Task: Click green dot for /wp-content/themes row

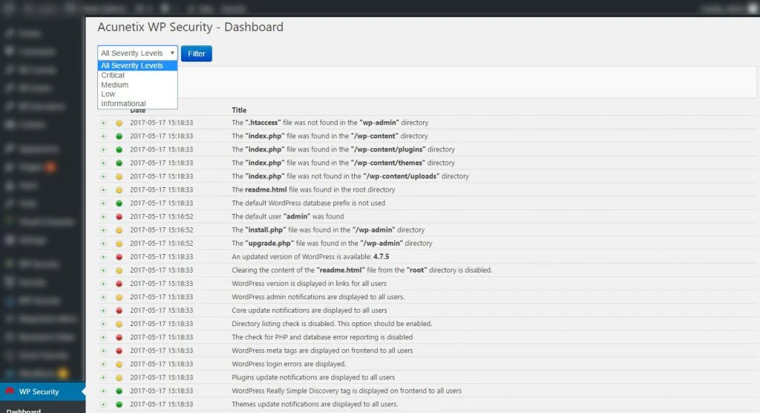Action: point(119,163)
